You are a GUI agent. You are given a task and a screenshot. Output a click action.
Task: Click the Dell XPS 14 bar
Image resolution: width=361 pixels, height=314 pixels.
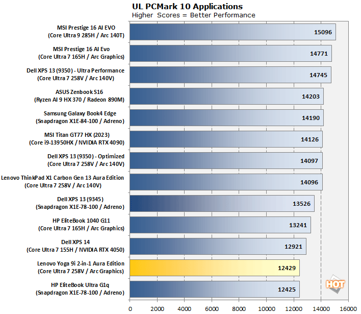coord(218,246)
